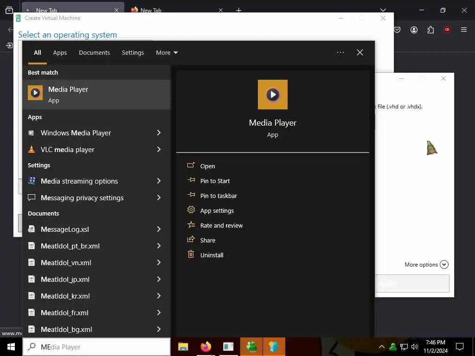Show hidden tray icons chevron

click(382, 347)
